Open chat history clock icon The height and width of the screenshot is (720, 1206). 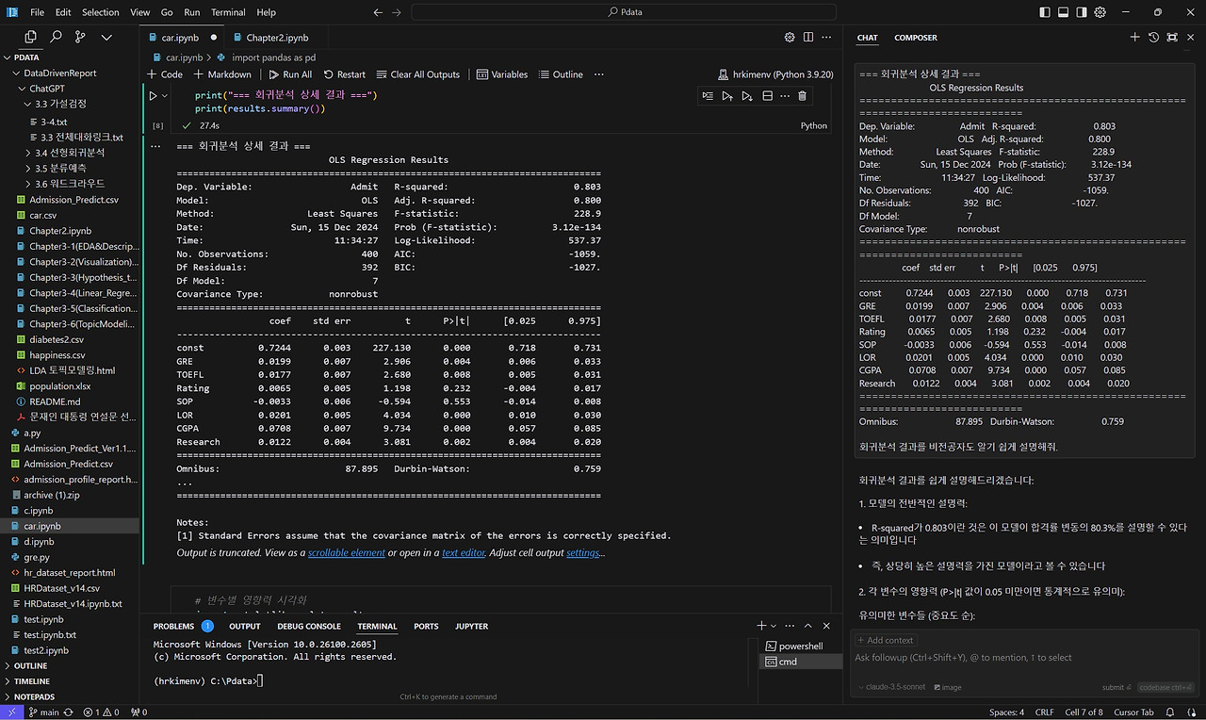[1153, 38]
